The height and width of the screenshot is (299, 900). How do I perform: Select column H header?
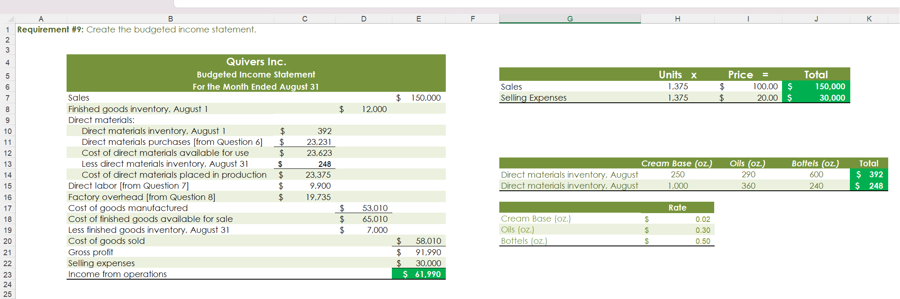[x=677, y=19]
